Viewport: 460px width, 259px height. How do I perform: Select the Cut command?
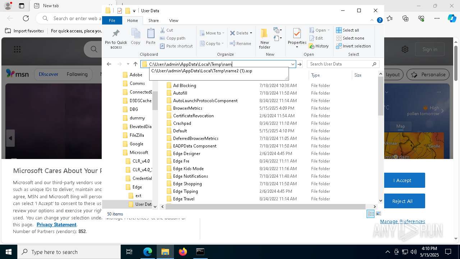click(x=166, y=30)
